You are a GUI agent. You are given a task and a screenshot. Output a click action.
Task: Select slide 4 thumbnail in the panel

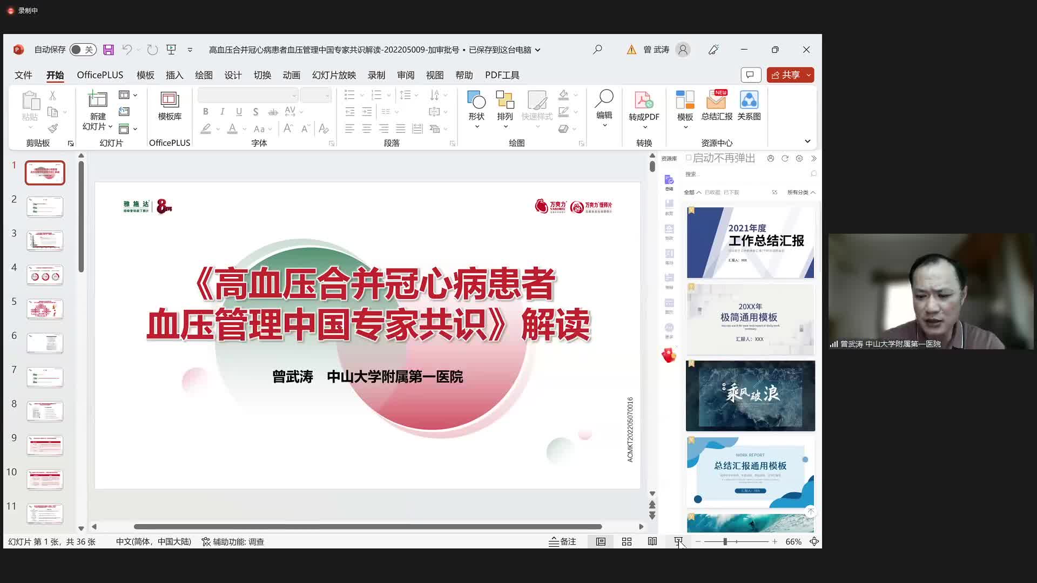point(45,275)
